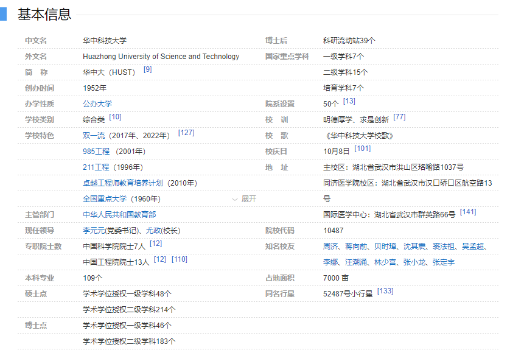Expand the collapsed info with 展开 chevron
This screenshot has width=510, height=350.
[x=245, y=199]
